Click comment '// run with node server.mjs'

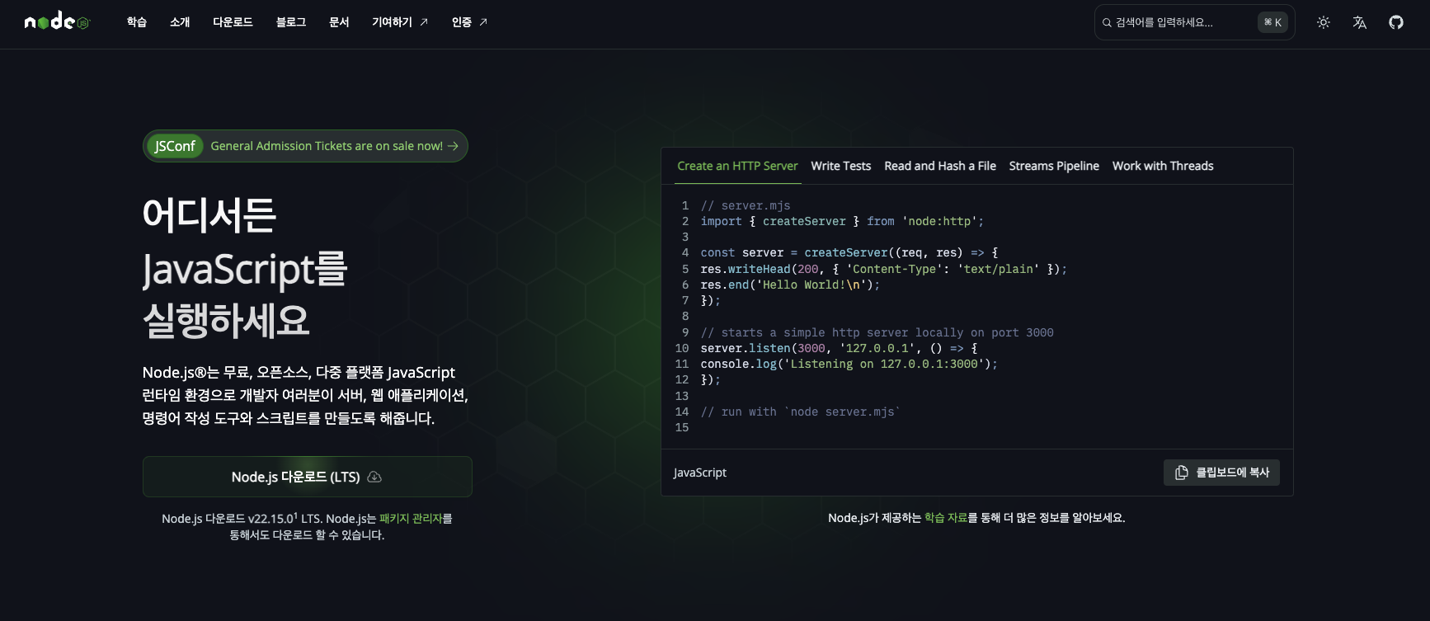[800, 412]
